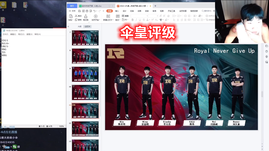The image size is (269, 151).
Task: Switch slide panel to Outline (大纲) view
Action: (x=79, y=27)
